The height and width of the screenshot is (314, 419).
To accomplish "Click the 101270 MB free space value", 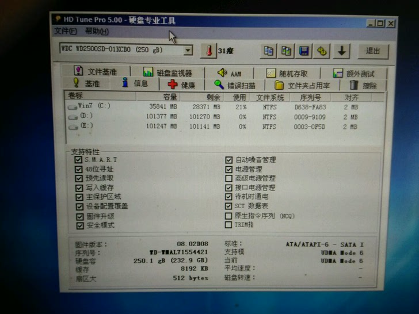I will [205, 117].
